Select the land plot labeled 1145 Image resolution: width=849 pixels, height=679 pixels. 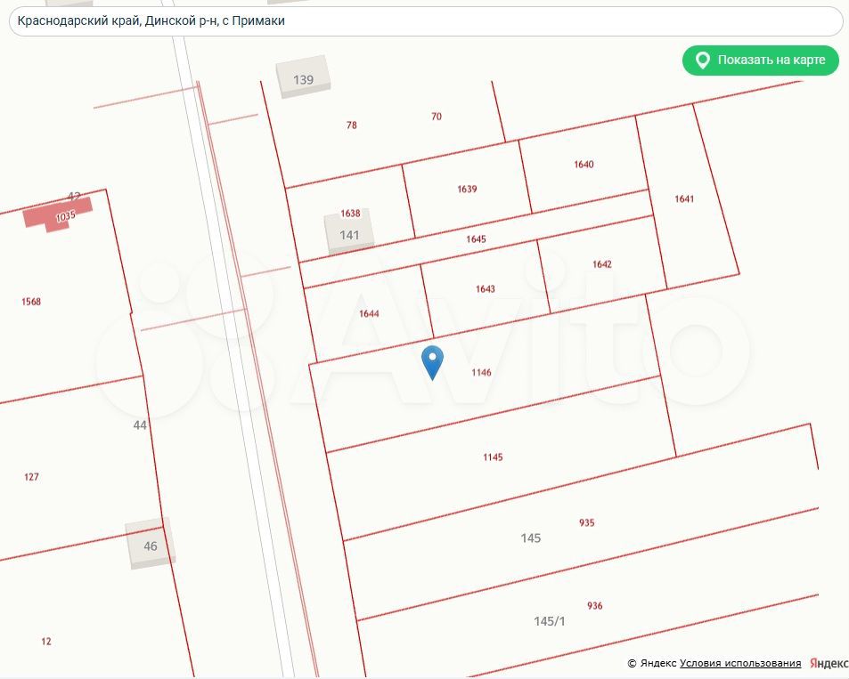493,457
